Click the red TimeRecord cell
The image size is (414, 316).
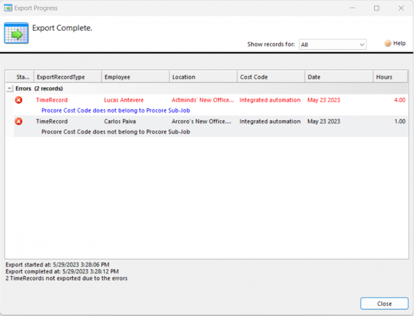(52, 100)
